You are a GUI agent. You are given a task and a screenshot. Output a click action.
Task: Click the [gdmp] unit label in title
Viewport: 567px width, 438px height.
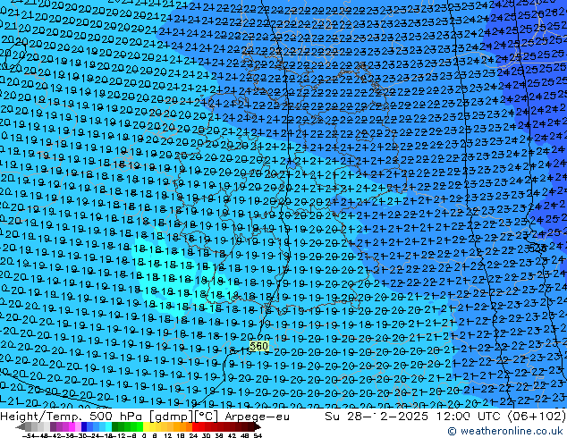[x=171, y=417]
